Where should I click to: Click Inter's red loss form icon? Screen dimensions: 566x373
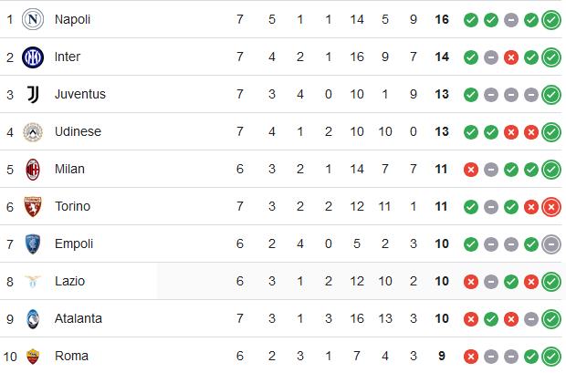tap(511, 57)
